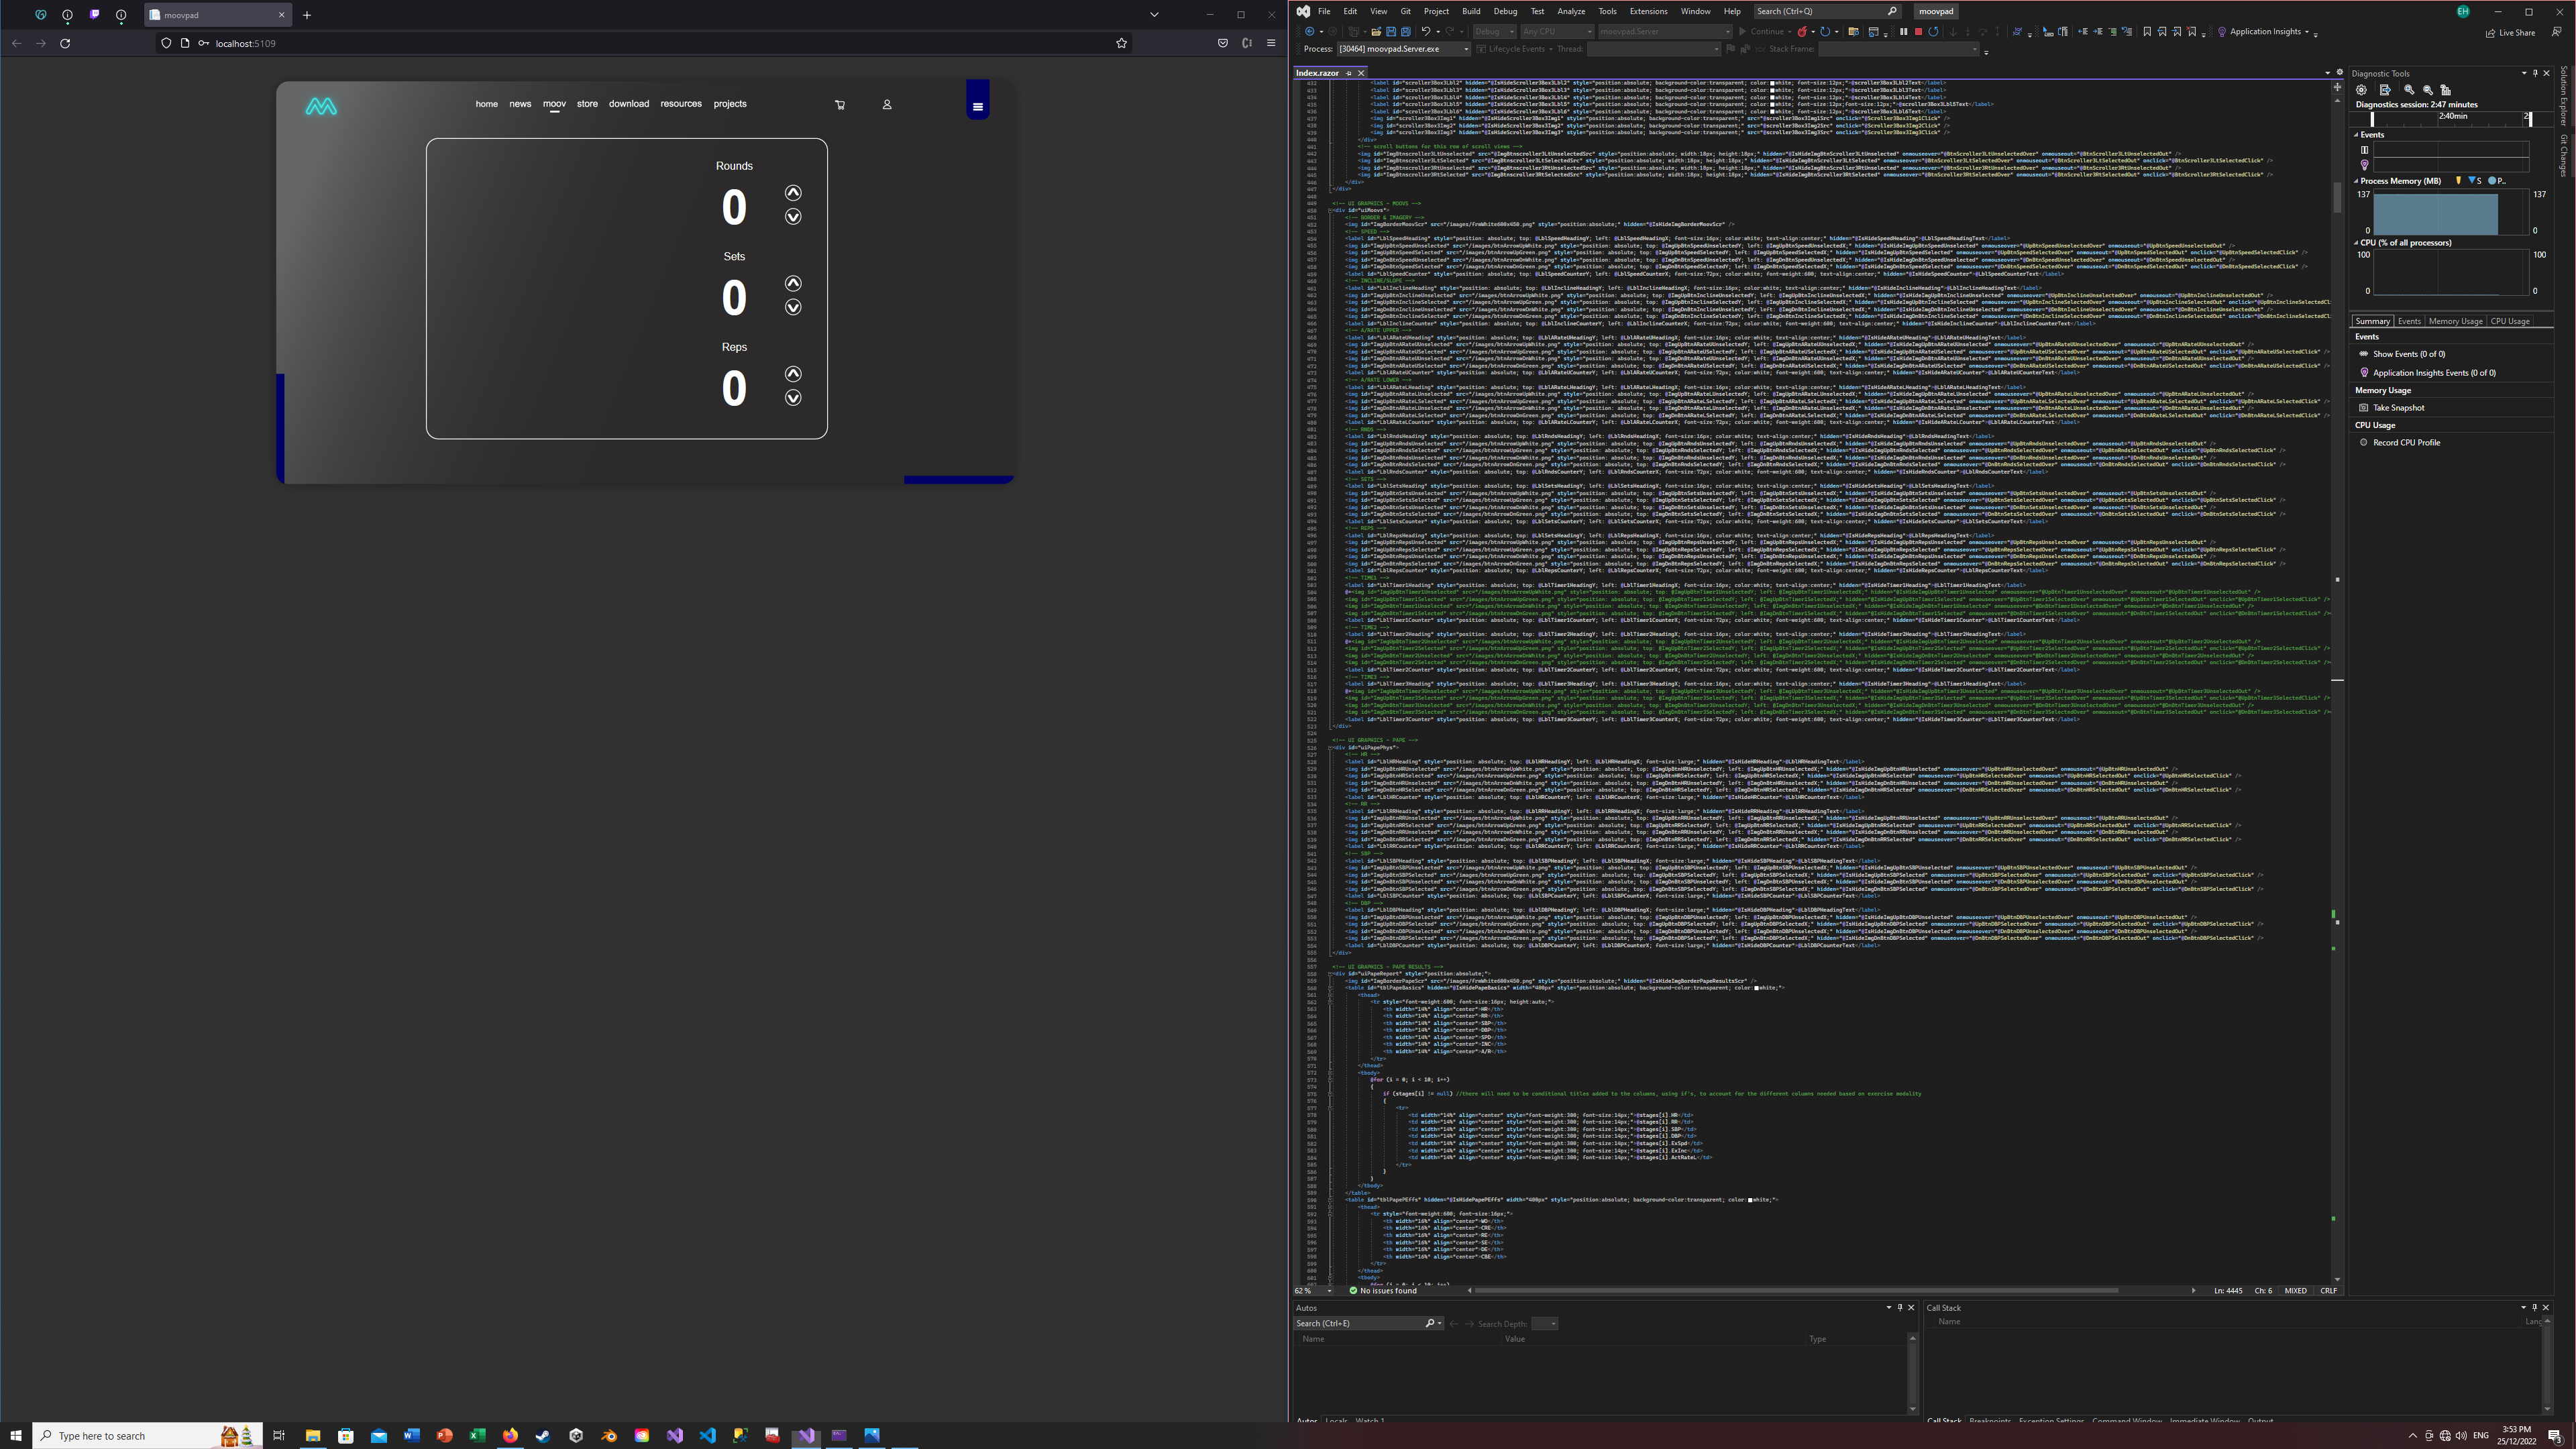Screen dimensions: 2576x1449
Task: Click the store link in moovpad navigation
Action: pyautogui.click(x=587, y=104)
